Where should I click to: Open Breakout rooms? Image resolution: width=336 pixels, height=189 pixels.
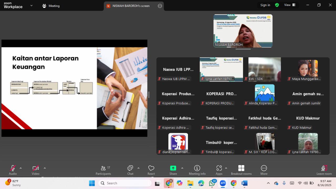click(x=241, y=170)
